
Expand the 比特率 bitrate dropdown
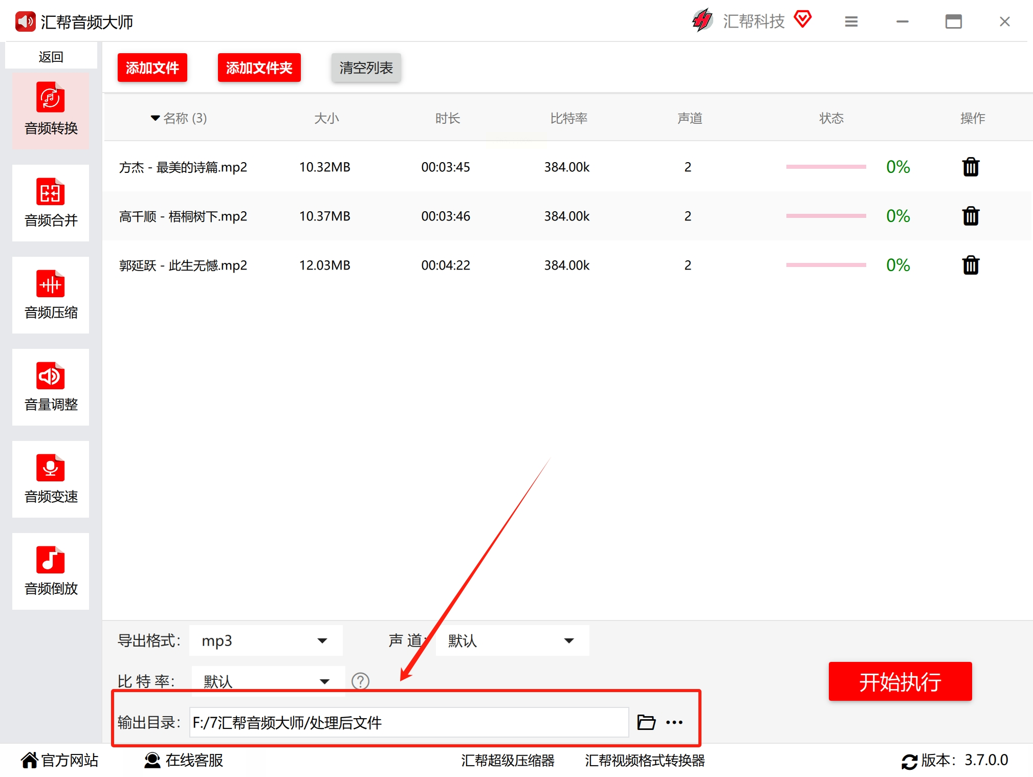click(268, 681)
